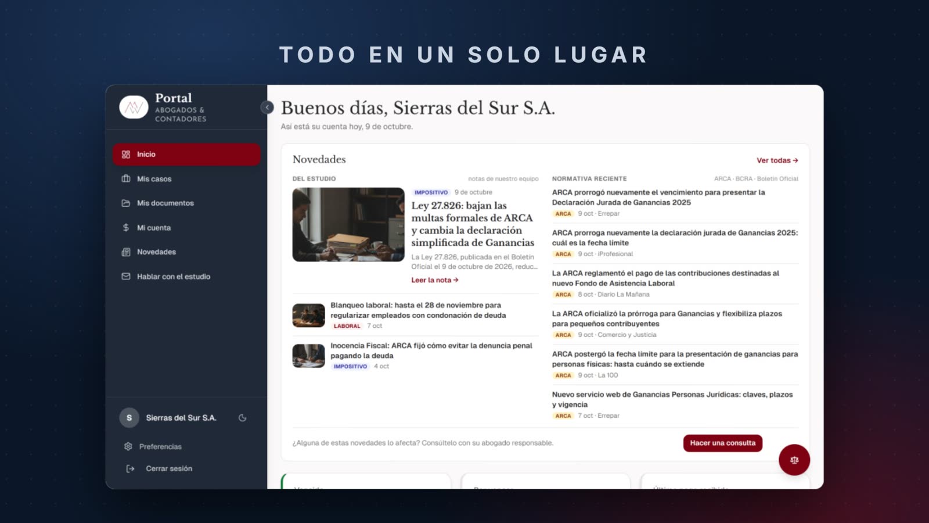Click the folder icon beside Mis documentos

tap(126, 203)
